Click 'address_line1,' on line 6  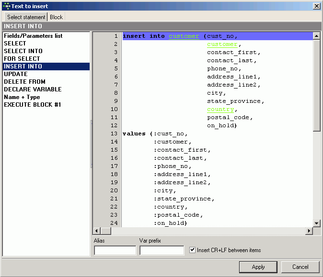pos(234,77)
